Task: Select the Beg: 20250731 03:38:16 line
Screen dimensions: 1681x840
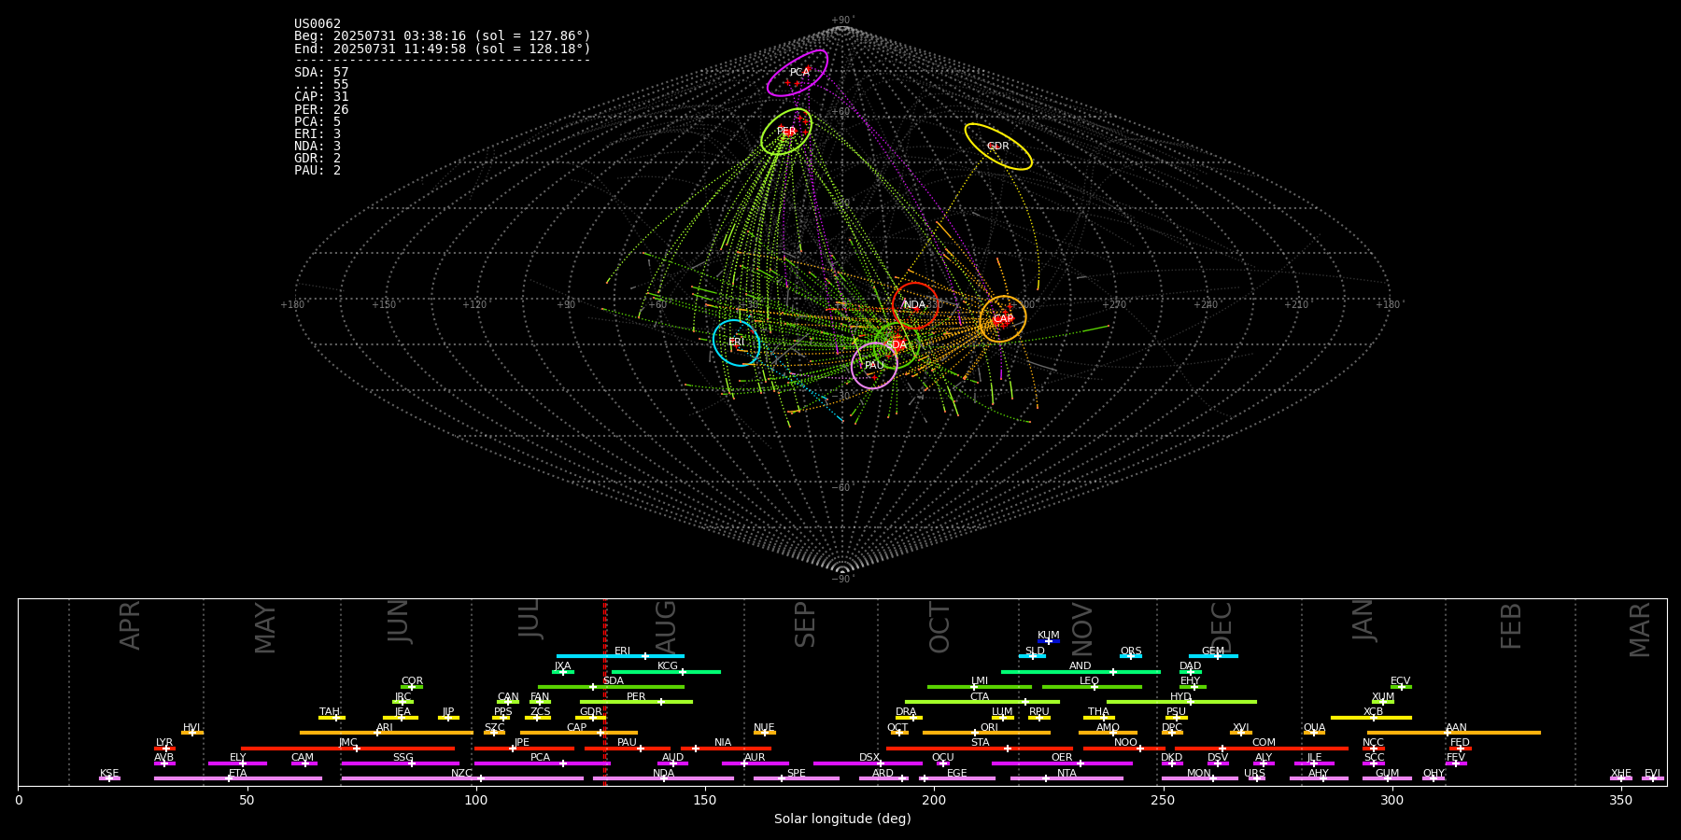Action: [x=443, y=36]
